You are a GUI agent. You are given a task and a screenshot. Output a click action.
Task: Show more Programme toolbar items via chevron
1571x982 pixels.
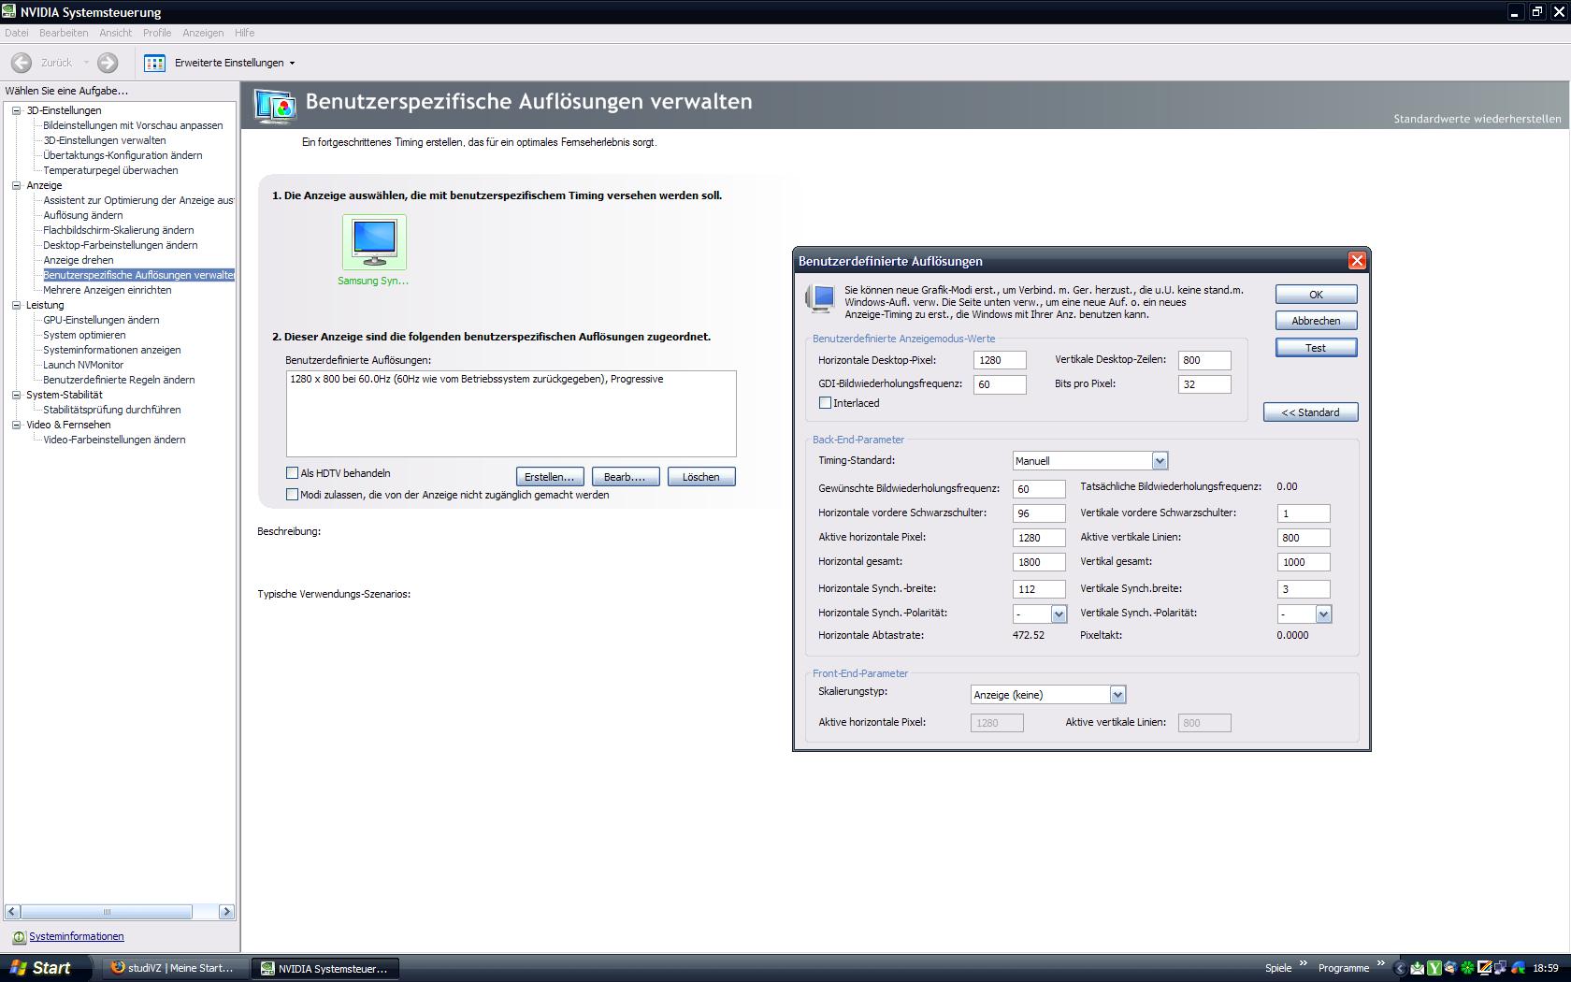tap(1380, 963)
